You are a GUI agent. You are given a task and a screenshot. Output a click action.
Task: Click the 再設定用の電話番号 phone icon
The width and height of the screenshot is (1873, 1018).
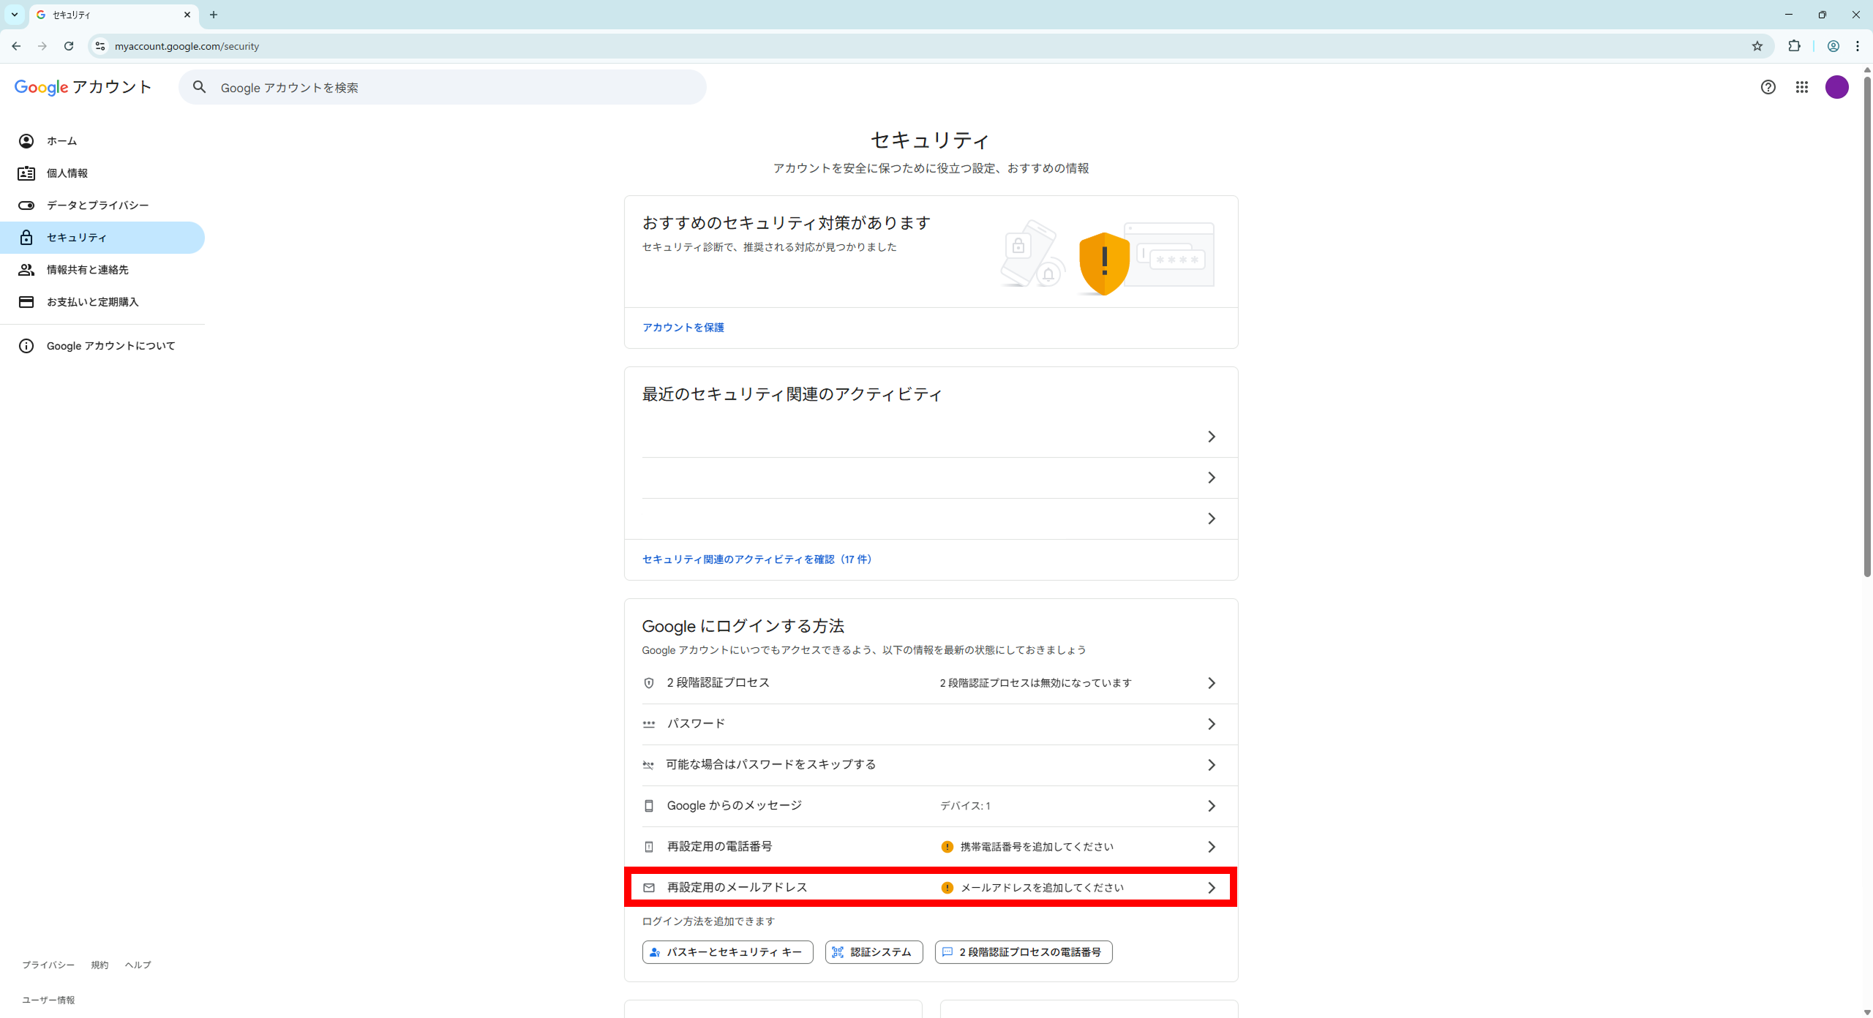point(648,847)
